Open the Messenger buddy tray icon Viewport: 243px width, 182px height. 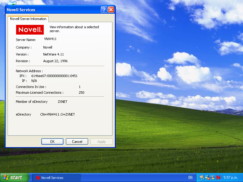207,177
